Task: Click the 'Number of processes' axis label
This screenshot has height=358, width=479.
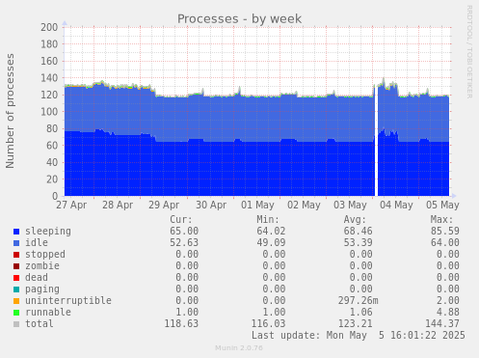Action: coord(10,111)
